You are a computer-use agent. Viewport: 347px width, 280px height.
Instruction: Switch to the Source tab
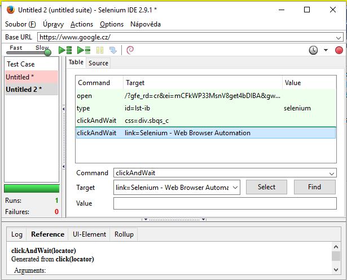click(98, 63)
